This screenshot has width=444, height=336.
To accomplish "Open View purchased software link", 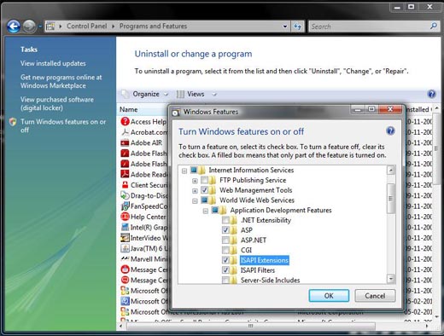I will click(x=57, y=103).
